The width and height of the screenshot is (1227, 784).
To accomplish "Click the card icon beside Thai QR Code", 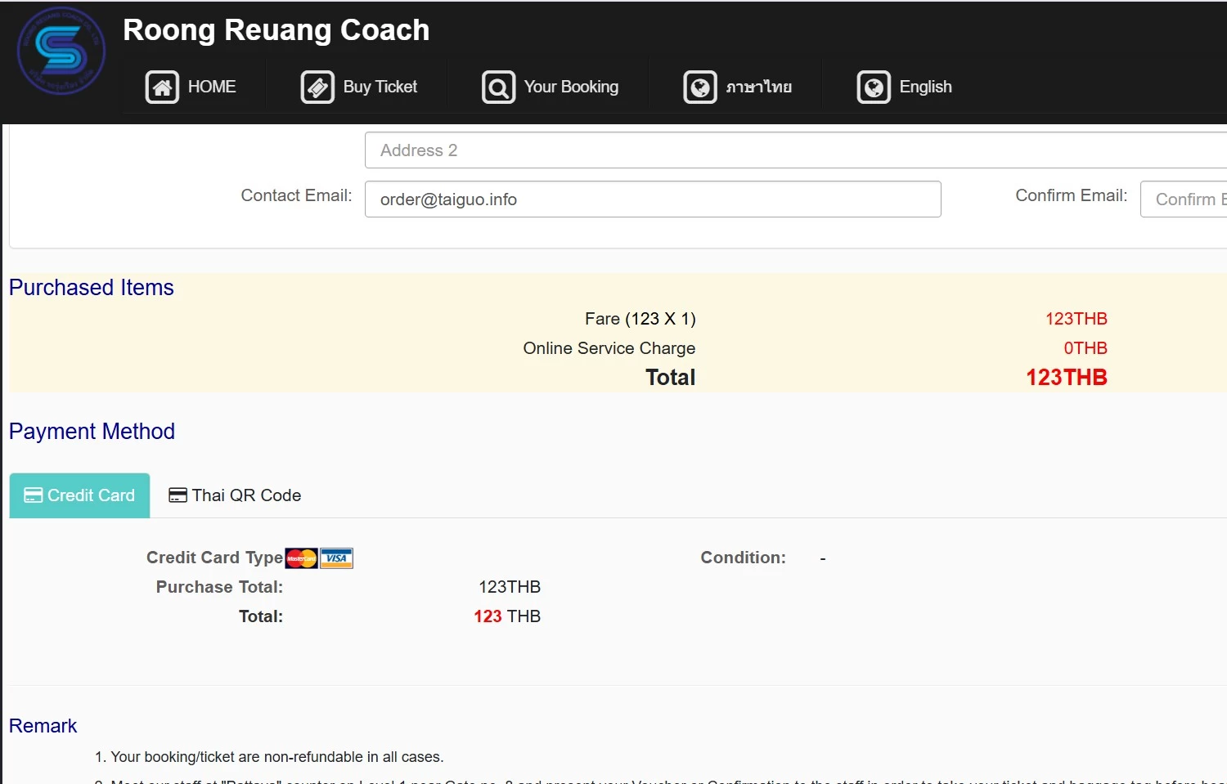I will click(178, 495).
